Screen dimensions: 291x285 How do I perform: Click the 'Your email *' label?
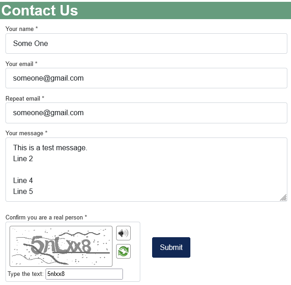[21, 64]
